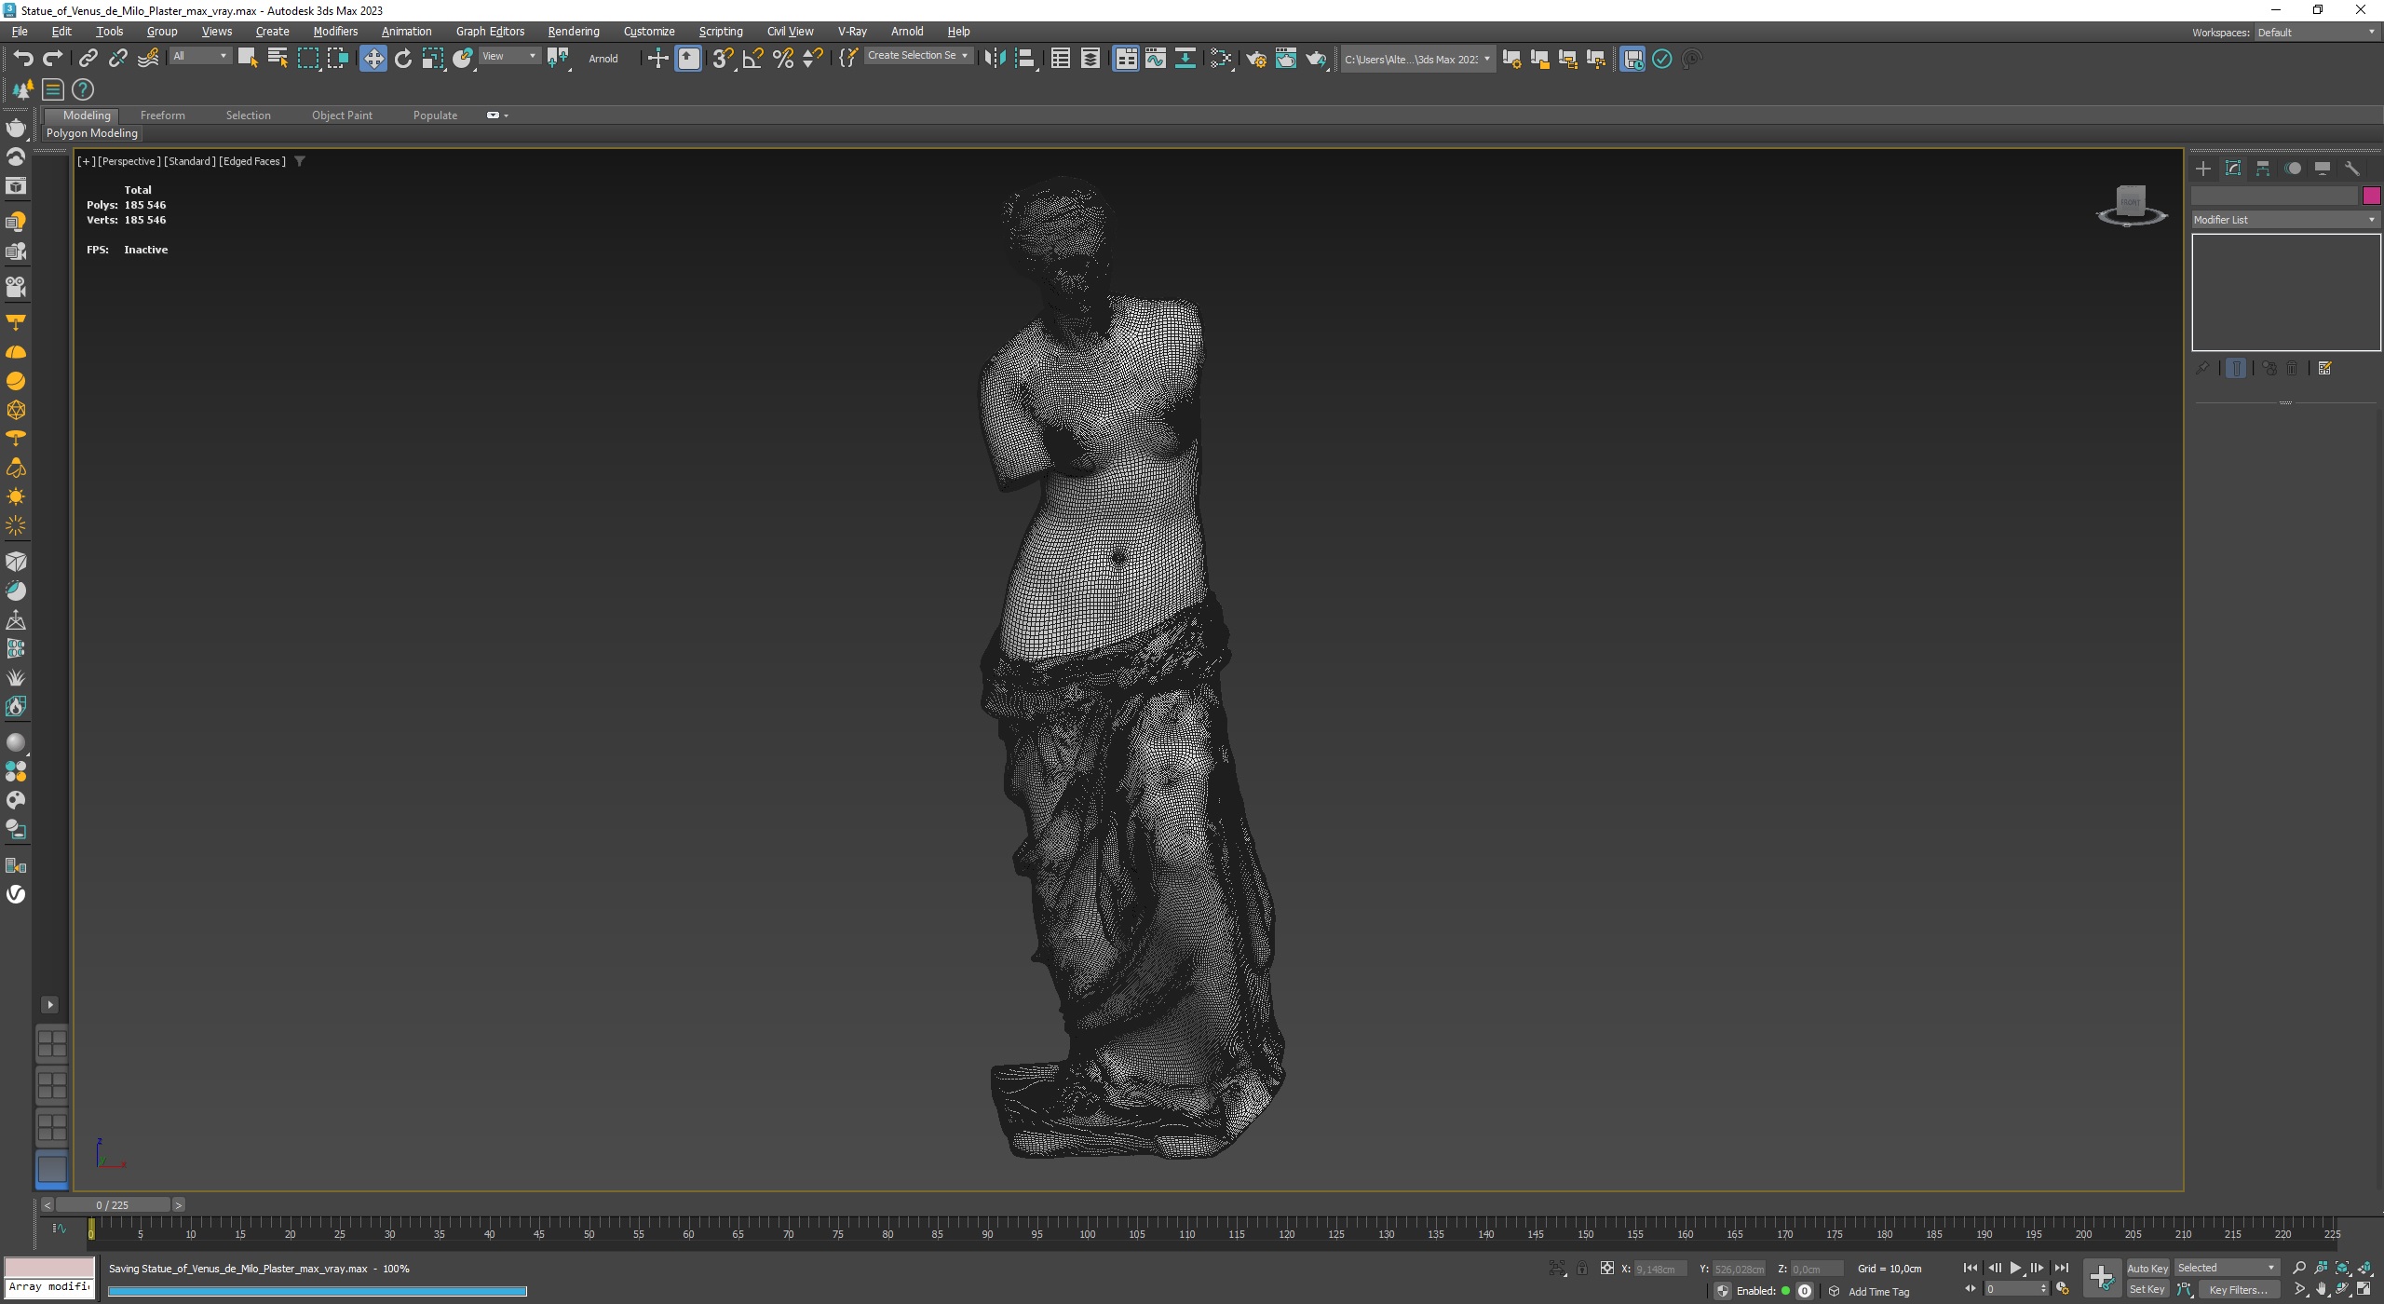Click the Perspective viewport label

pos(129,161)
